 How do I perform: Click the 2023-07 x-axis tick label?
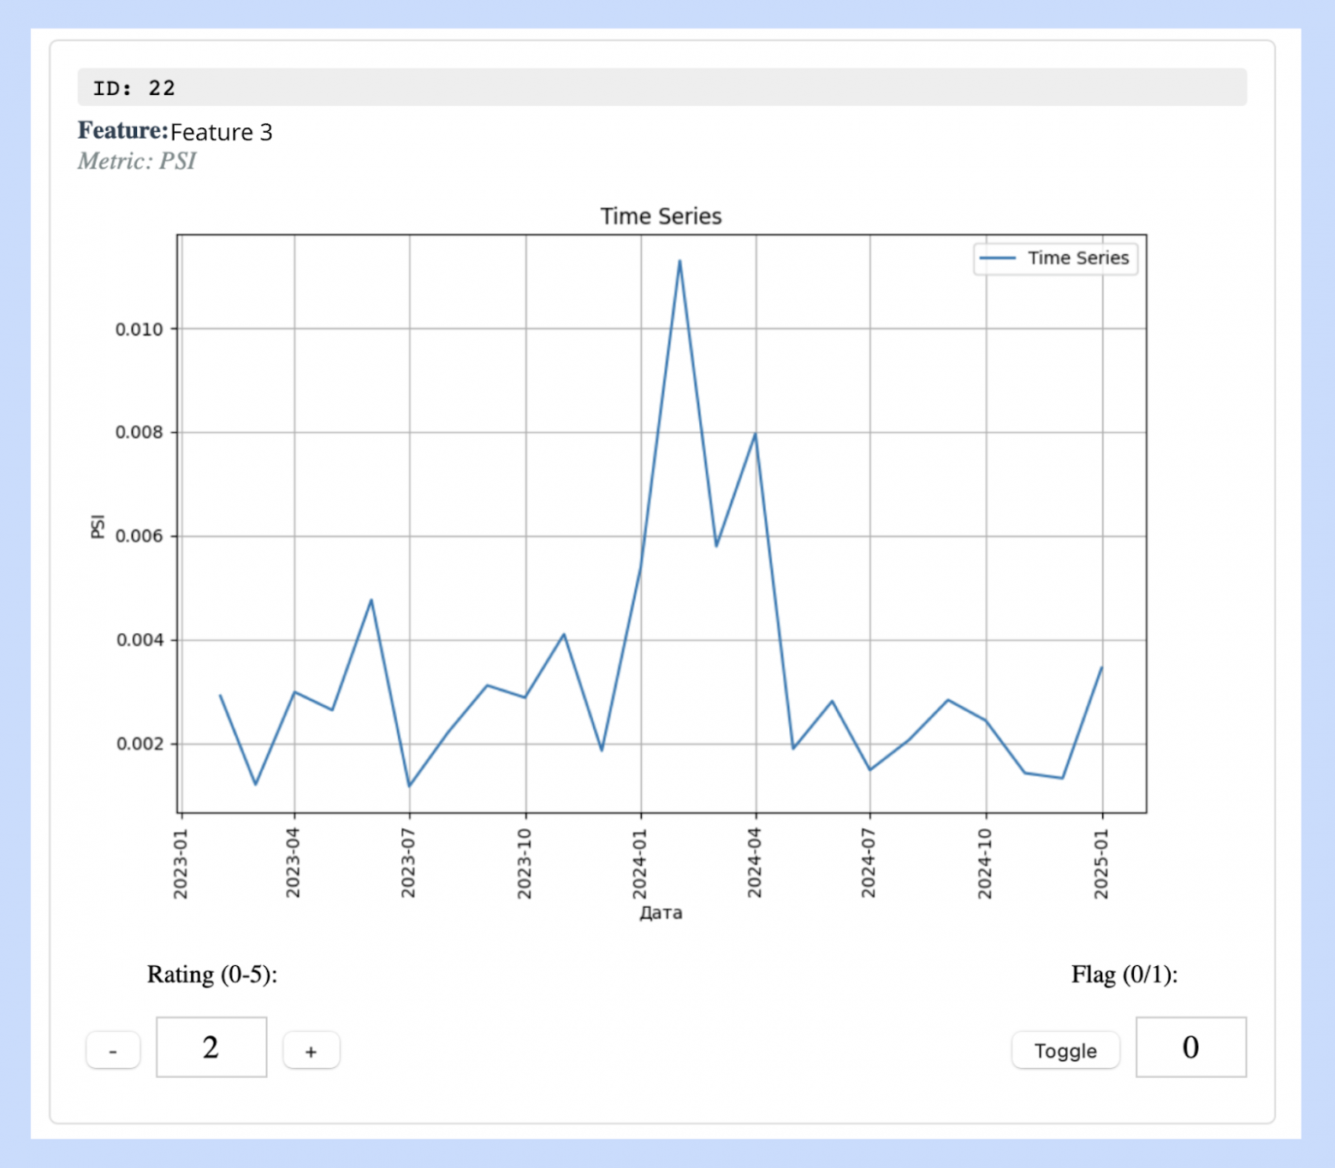pyautogui.click(x=408, y=863)
